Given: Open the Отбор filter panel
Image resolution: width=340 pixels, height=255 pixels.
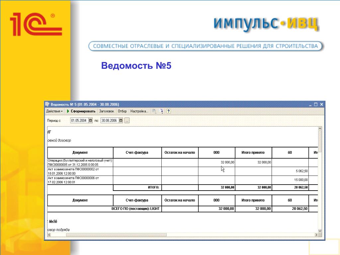Looking at the screenshot, I should (x=122, y=111).
